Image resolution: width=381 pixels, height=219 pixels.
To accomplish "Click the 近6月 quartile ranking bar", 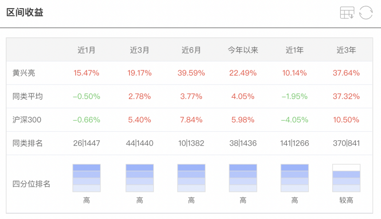I will (191, 178).
